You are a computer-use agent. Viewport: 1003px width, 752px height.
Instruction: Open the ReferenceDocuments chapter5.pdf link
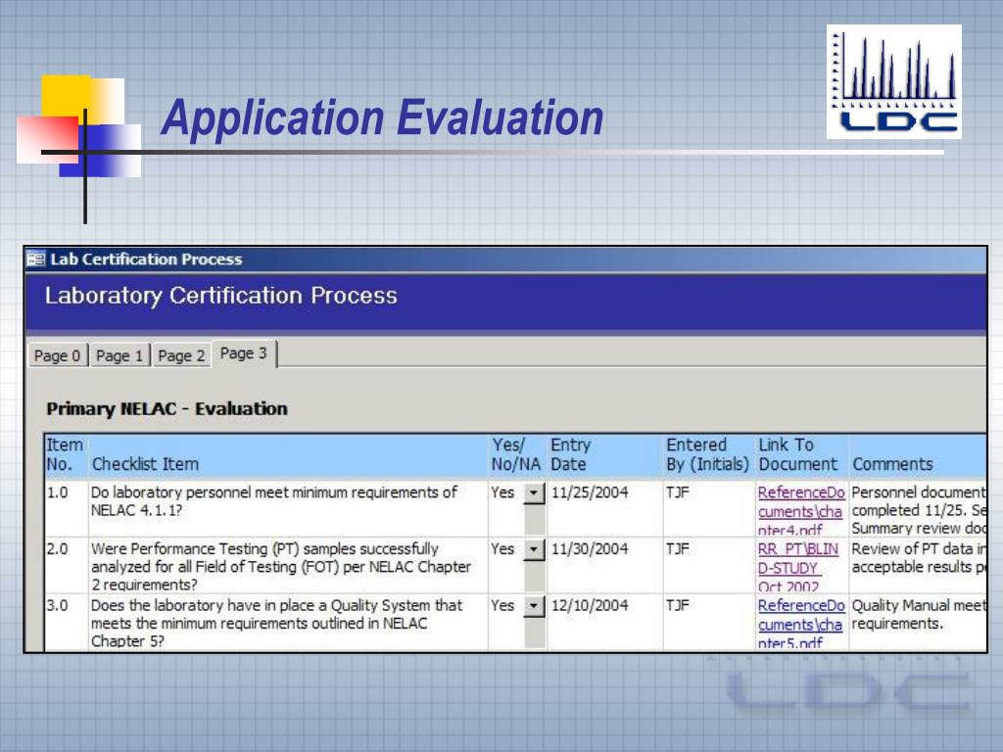(801, 624)
